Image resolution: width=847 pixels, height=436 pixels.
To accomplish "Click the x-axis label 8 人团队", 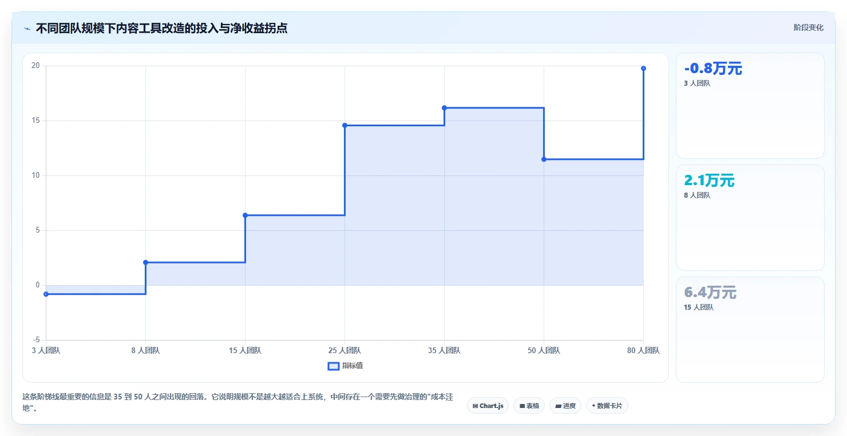I will click(x=145, y=351).
